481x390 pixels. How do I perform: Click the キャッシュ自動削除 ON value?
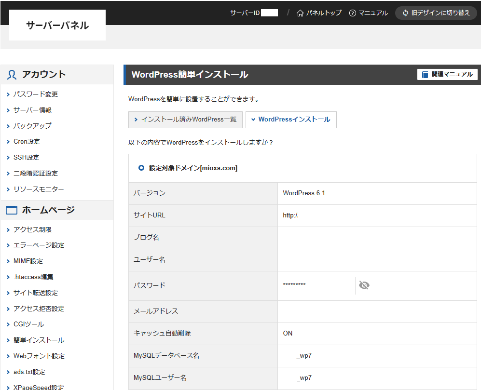click(288, 334)
